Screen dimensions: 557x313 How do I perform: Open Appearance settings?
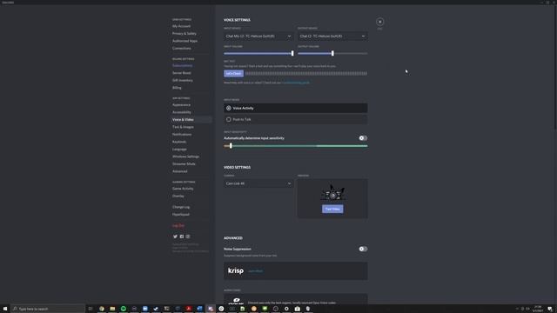tap(181, 104)
